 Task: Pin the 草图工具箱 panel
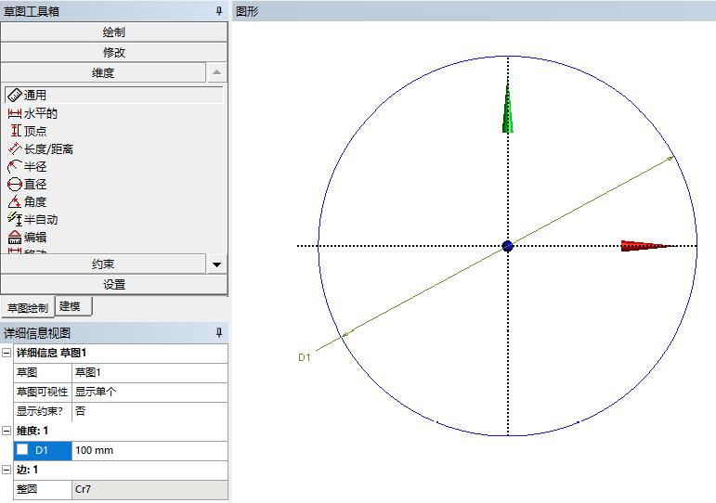tap(219, 11)
